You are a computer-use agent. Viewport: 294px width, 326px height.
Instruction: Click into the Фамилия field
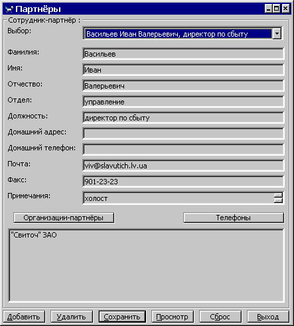click(x=183, y=54)
